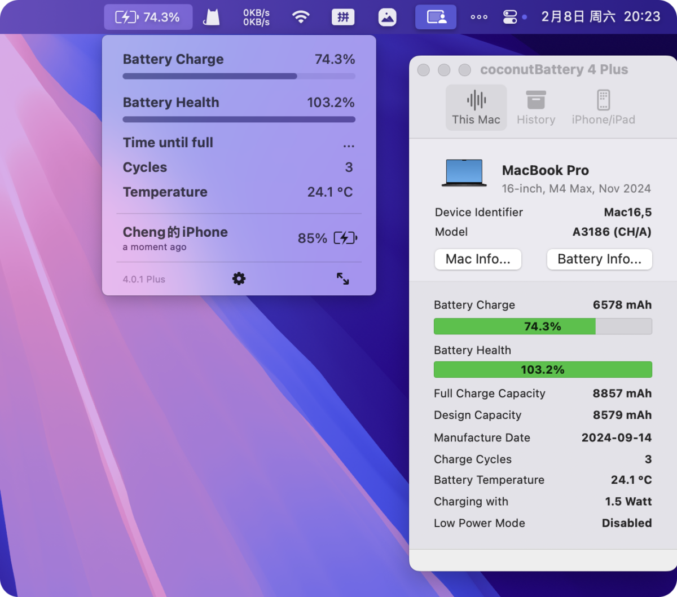This screenshot has width=677, height=597.
Task: Click the 103.2% green health bar
Action: (543, 370)
